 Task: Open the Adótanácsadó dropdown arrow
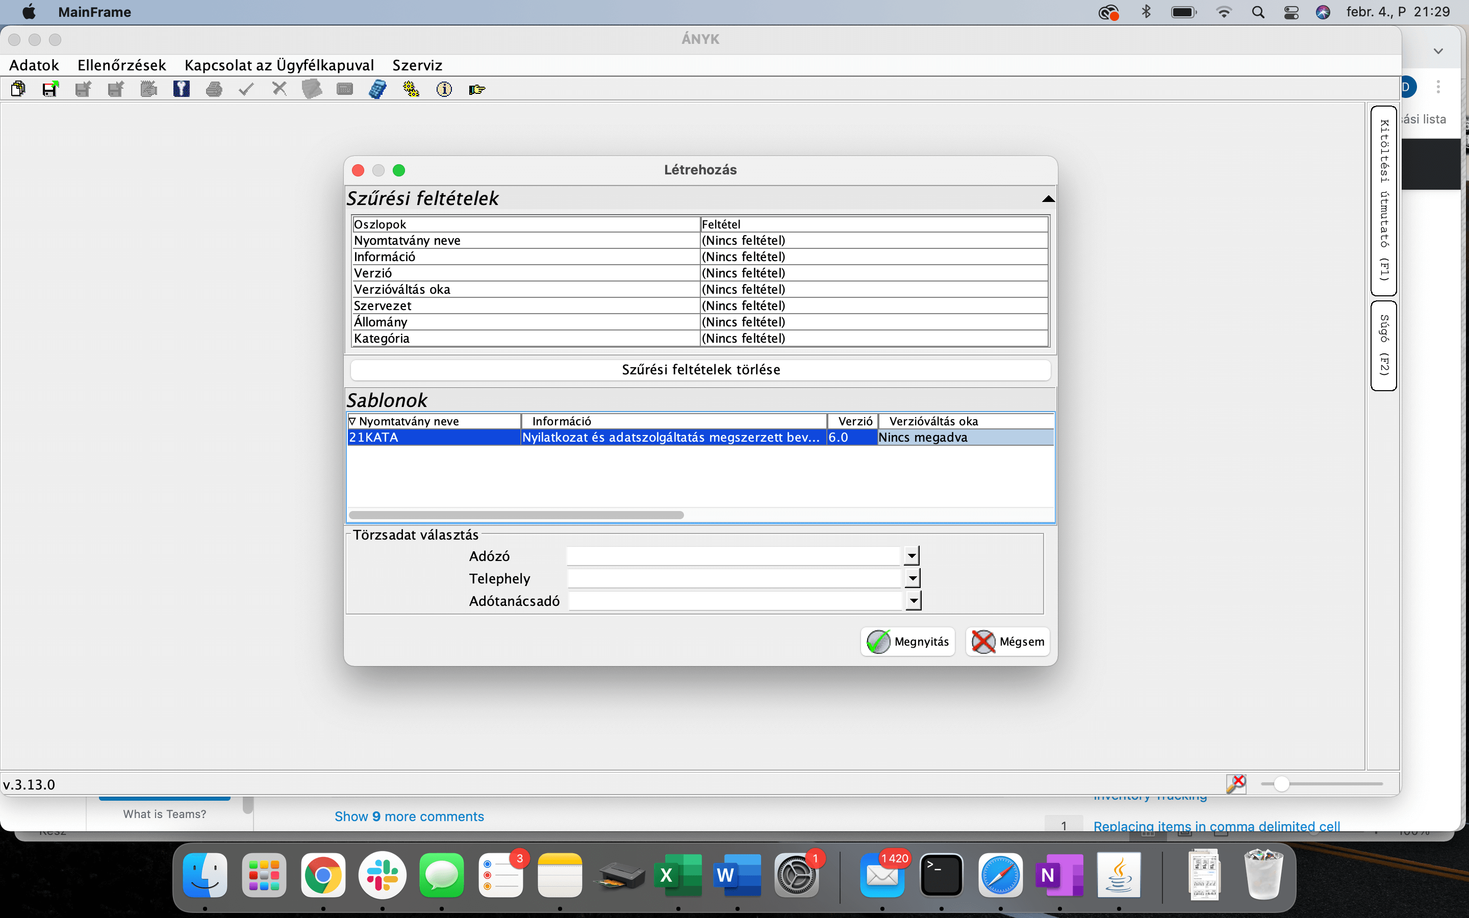tap(913, 600)
